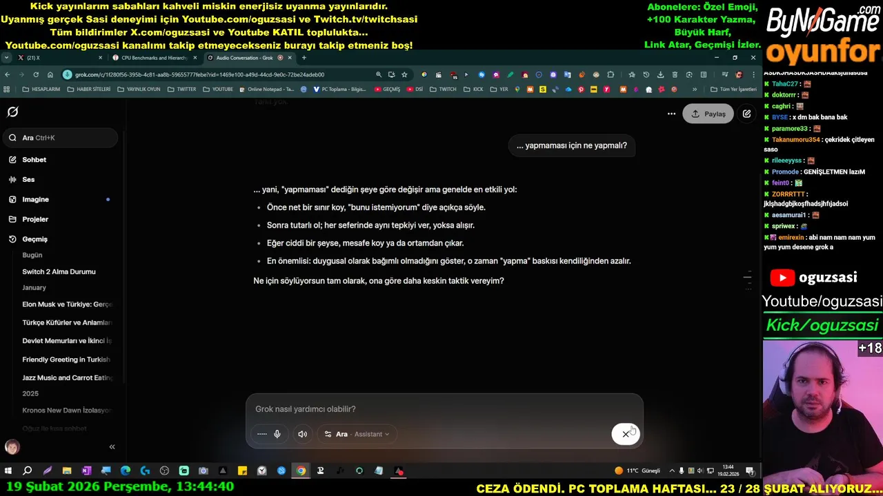Open 'Switch 2 Alma Durumu' conversation
The height and width of the screenshot is (496, 883).
(59, 271)
